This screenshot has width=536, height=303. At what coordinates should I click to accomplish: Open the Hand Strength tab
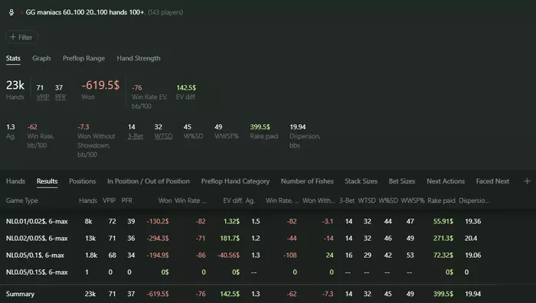coord(139,58)
